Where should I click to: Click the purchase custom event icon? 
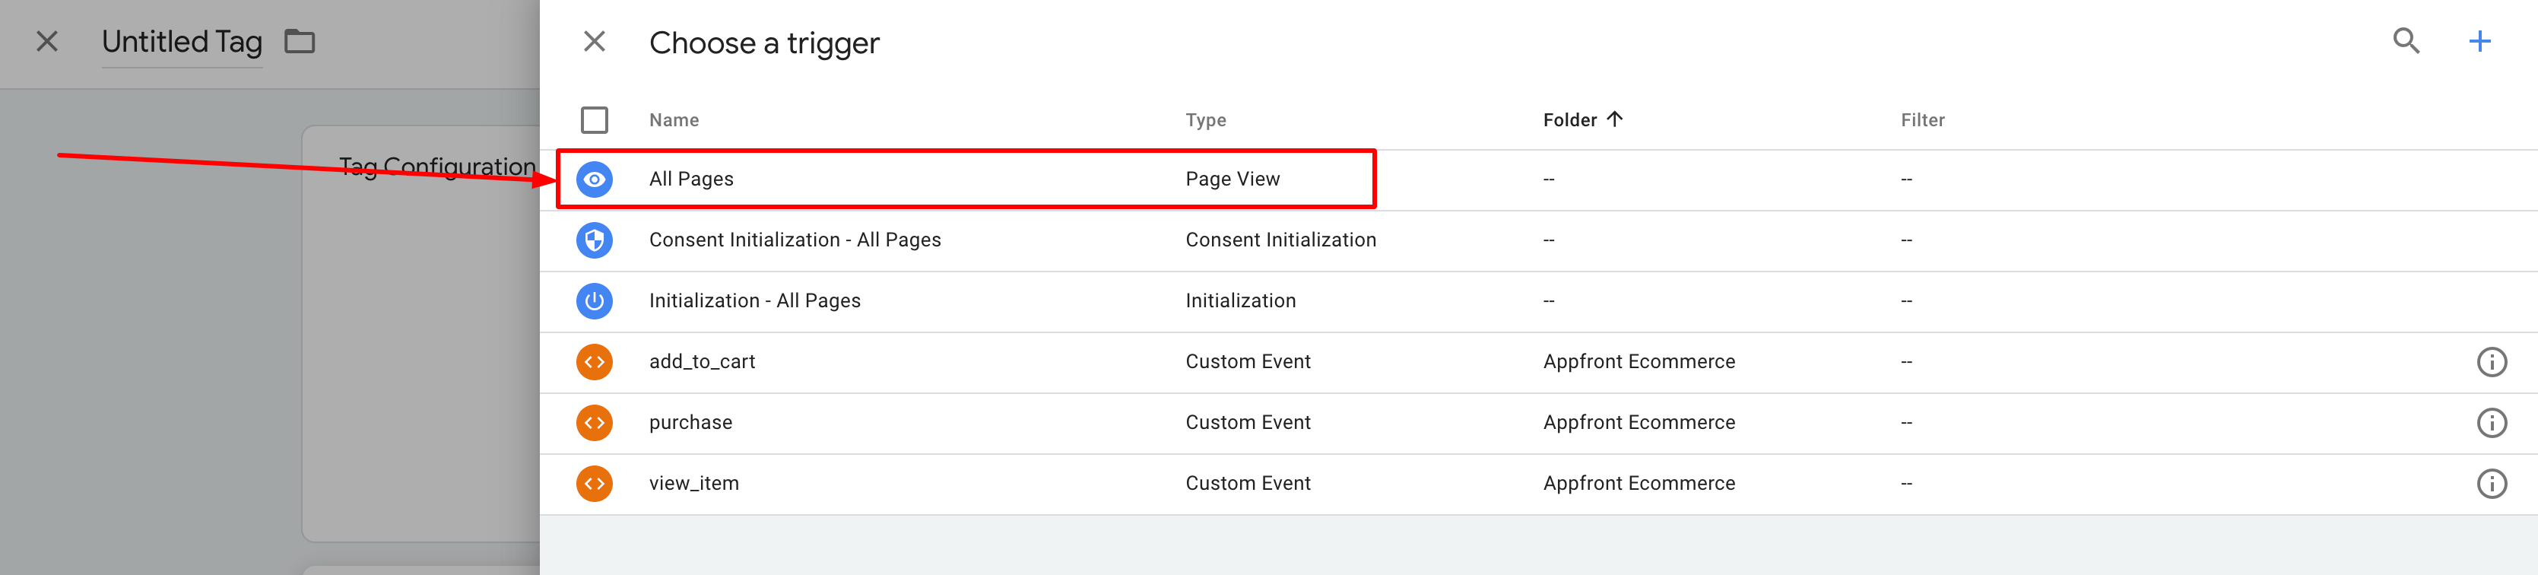594,423
